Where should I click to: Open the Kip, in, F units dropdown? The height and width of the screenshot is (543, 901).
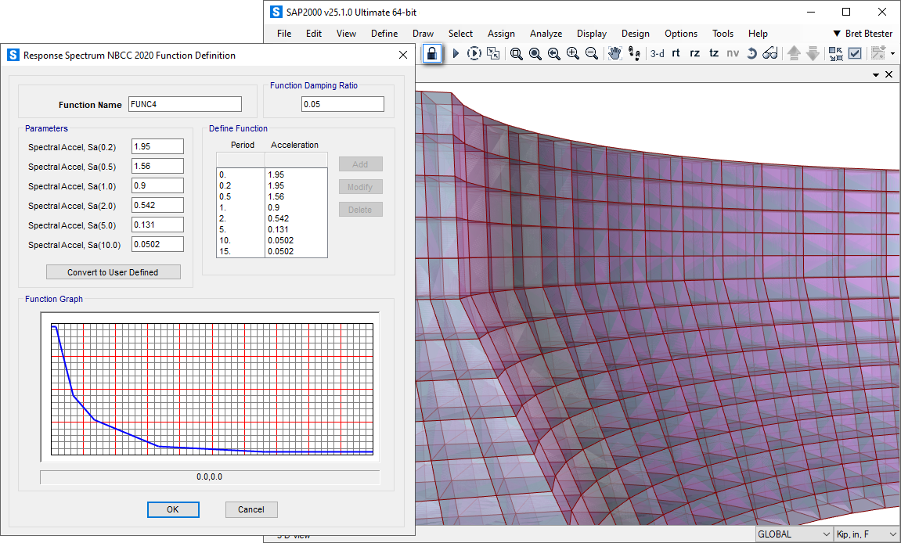coord(866,534)
